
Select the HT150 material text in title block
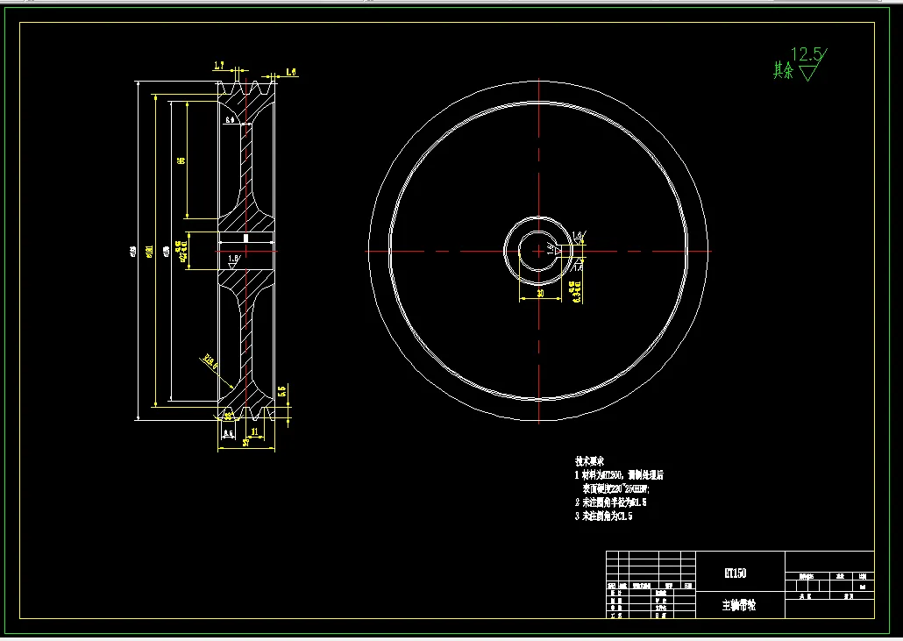click(736, 573)
